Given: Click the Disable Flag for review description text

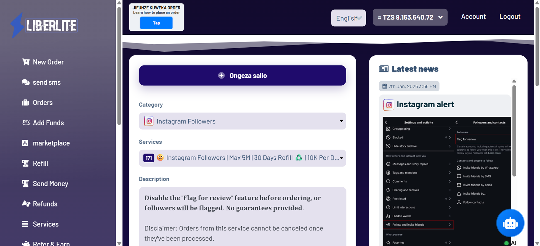Looking at the screenshot, I should 233,203.
